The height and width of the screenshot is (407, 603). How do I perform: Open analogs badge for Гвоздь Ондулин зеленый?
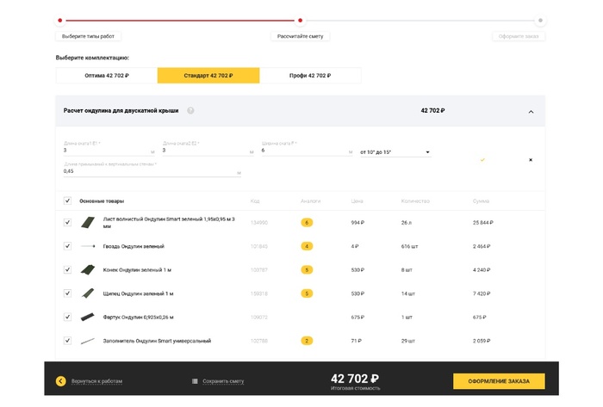(x=307, y=246)
